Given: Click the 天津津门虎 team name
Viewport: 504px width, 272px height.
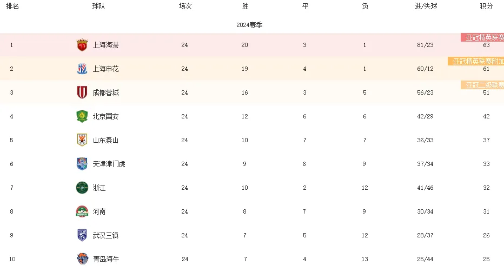Looking at the screenshot, I should pos(109,164).
